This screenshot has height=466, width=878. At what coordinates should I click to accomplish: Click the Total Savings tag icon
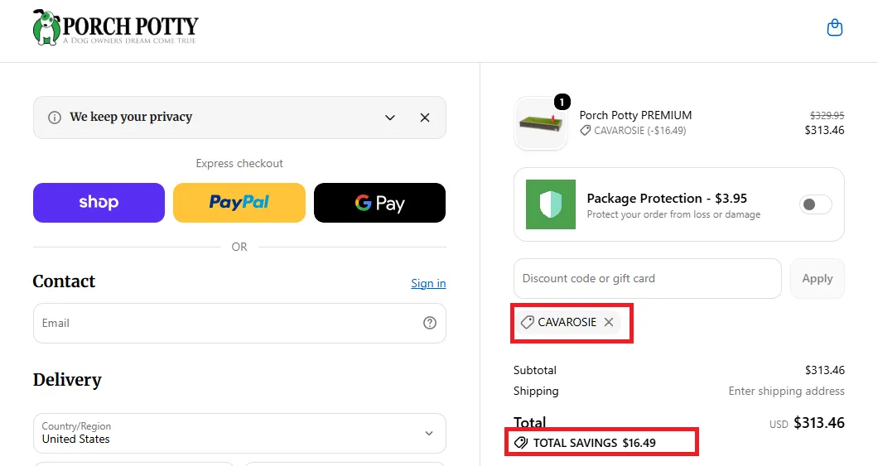coord(521,443)
